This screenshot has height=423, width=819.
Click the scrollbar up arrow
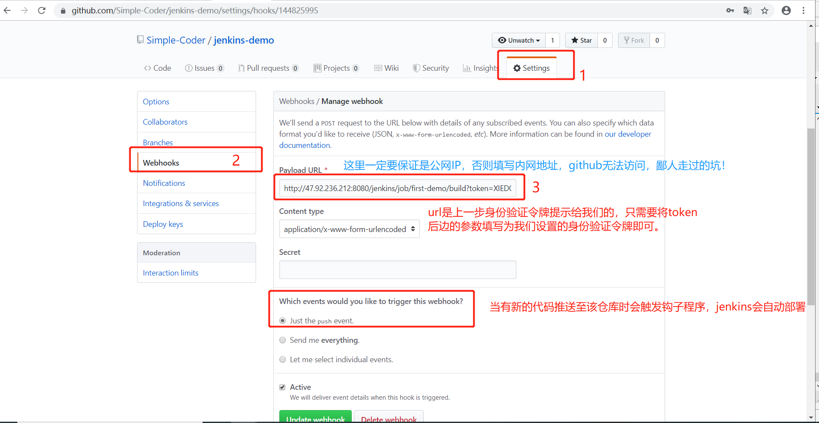pyautogui.click(x=811, y=25)
